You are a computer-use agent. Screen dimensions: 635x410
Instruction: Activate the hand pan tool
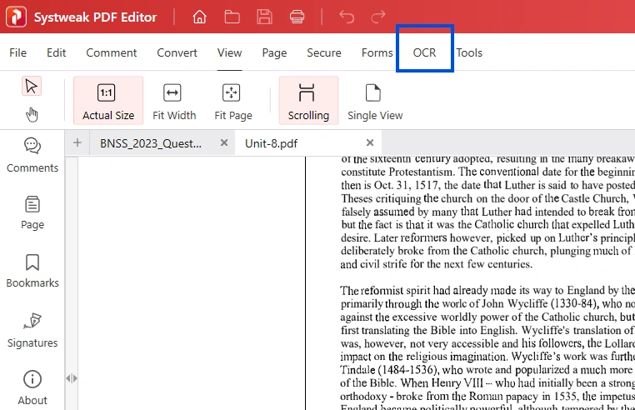click(x=32, y=114)
